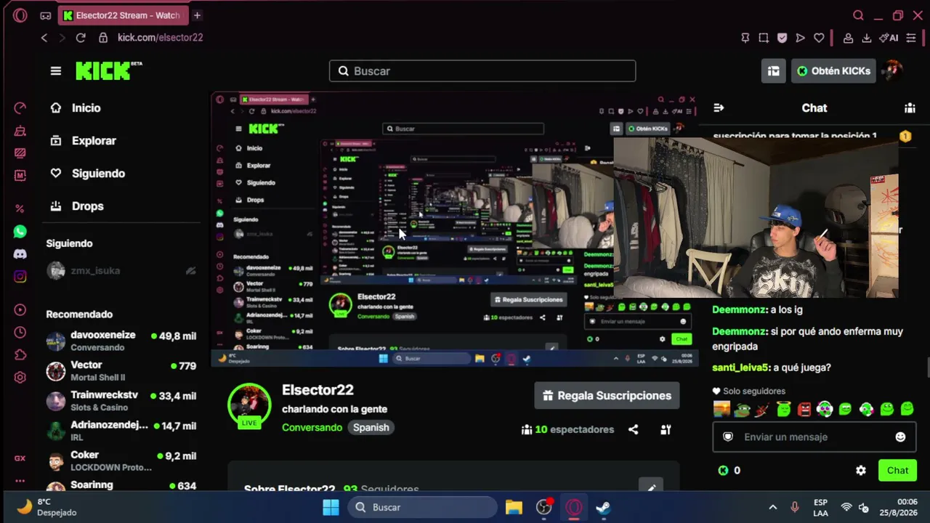The height and width of the screenshot is (523, 930).
Task: Go back to the previous page
Action: click(x=44, y=38)
